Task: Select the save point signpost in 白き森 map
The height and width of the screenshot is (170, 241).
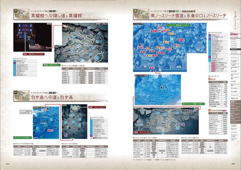Action: [x=71, y=109]
